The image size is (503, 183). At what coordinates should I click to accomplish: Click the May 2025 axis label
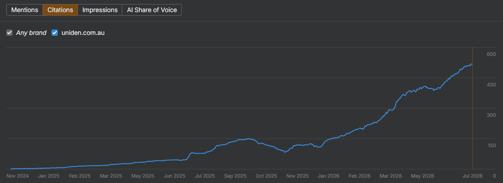click(x=143, y=176)
